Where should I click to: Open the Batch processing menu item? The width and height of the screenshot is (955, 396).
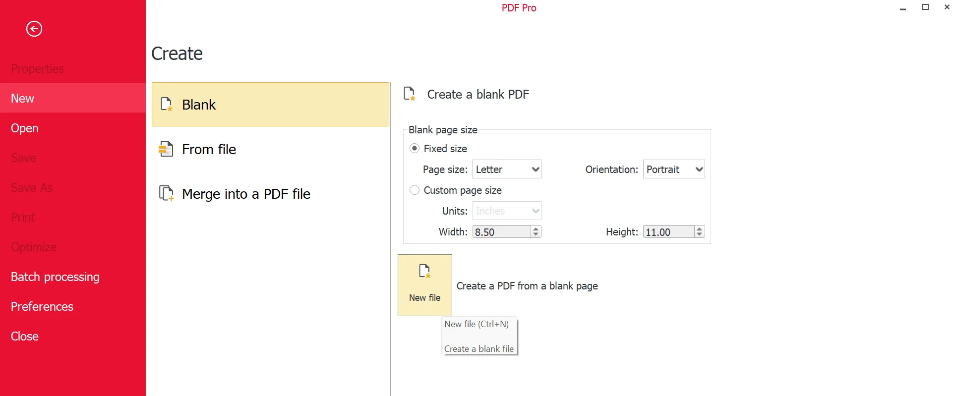pyautogui.click(x=55, y=277)
